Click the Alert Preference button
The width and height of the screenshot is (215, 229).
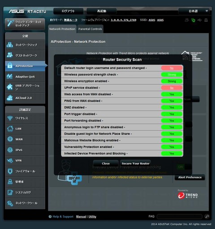pyautogui.click(x=190, y=177)
